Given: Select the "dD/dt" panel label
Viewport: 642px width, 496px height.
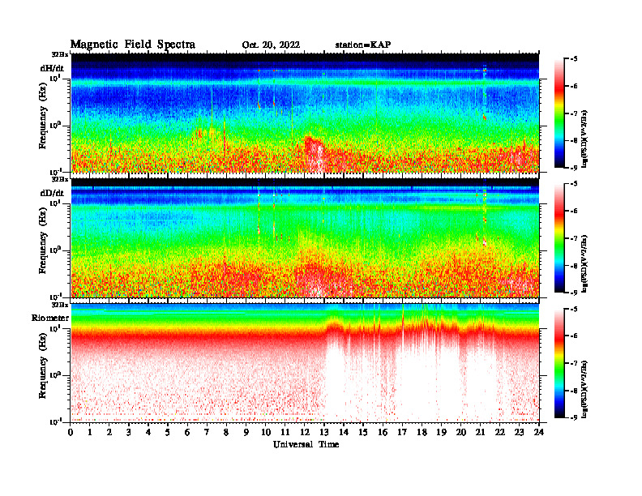Looking at the screenshot, I should coord(52,193).
